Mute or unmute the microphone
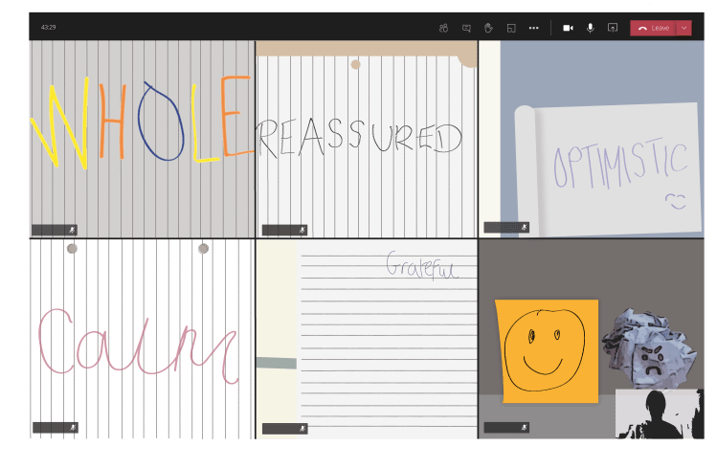The image size is (717, 469). click(590, 28)
